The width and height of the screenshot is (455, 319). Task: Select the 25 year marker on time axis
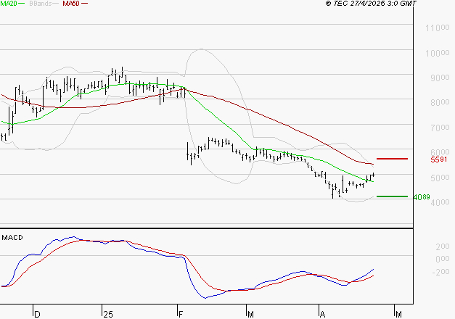108,314
